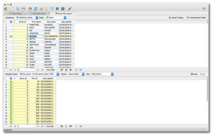Sort by the first_name column header

36,22
